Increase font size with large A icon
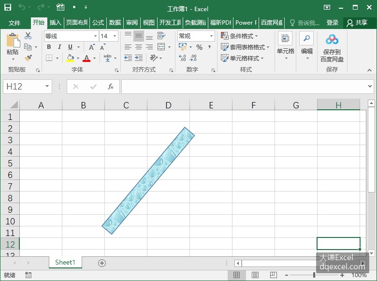This screenshot has width=377, height=281. tap(92, 47)
